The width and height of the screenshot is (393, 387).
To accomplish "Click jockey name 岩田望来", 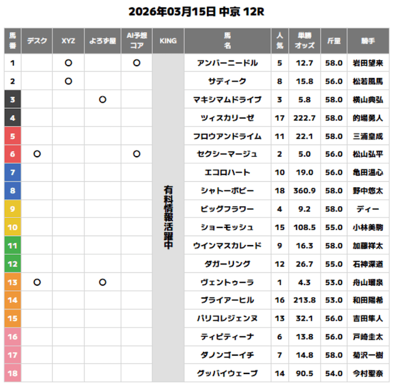I will coord(368,63).
